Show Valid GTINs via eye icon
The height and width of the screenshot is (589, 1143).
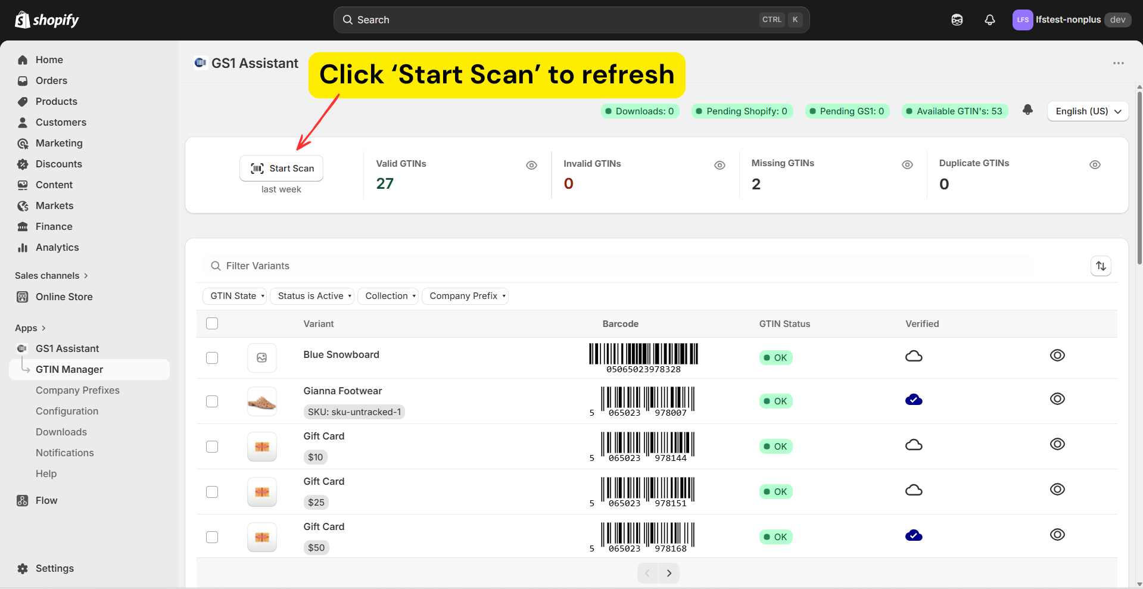click(x=531, y=166)
